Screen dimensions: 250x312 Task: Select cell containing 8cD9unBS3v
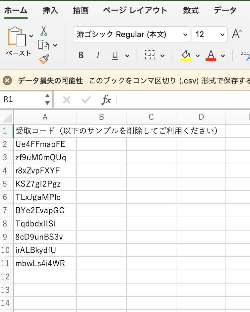pos(45,237)
